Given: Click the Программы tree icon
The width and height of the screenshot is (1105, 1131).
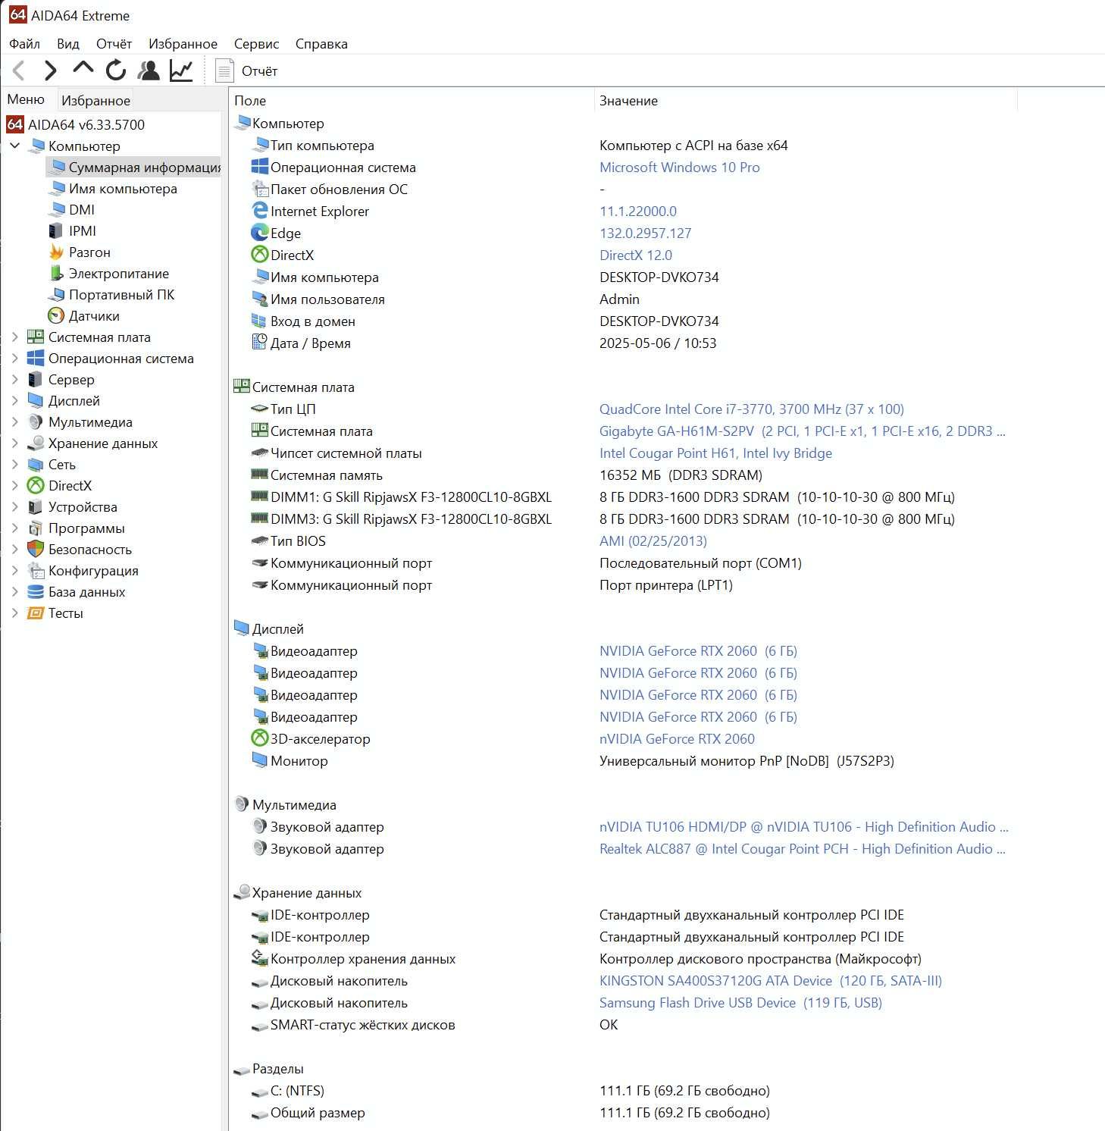Looking at the screenshot, I should coord(36,528).
